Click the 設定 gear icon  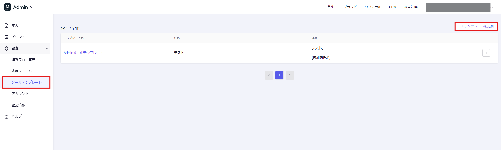coord(7,49)
